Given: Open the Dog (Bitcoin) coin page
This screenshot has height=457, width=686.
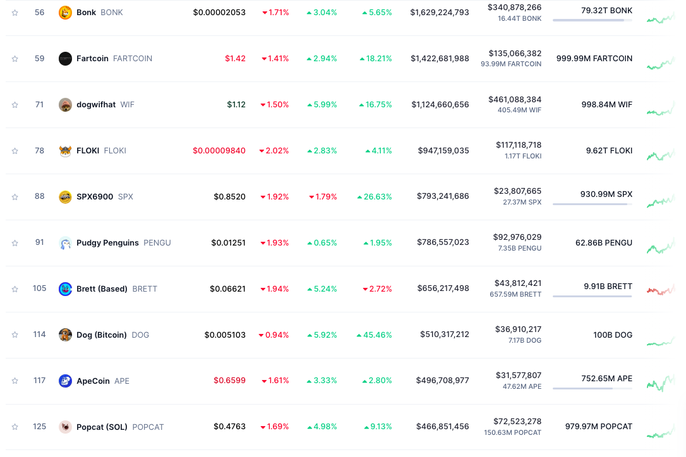Looking at the screenshot, I should 101,335.
